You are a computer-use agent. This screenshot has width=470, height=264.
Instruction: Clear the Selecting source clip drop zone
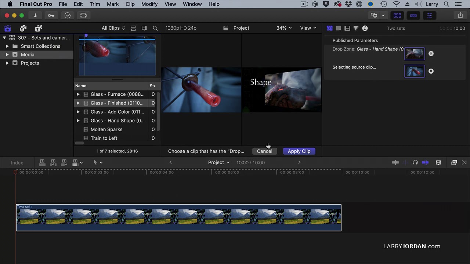coord(431,71)
